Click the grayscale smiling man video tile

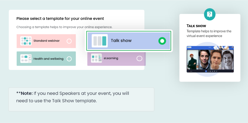click(228, 60)
